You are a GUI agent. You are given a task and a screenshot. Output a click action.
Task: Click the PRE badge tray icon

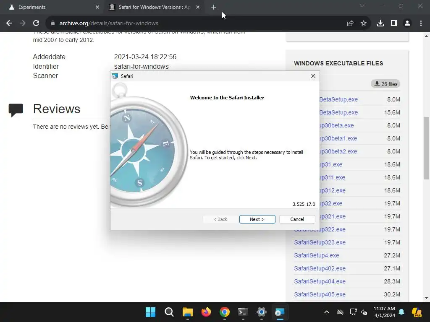pos(417,312)
